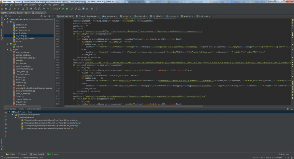The width and height of the screenshot is (294, 159).
Task: Open the Terminal tool window button
Action: [x=22, y=154]
